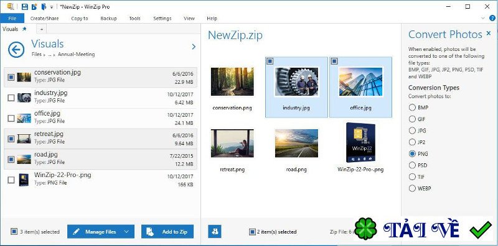Click the Save floppy disk icon
The width and height of the screenshot is (498, 246).
24,7
